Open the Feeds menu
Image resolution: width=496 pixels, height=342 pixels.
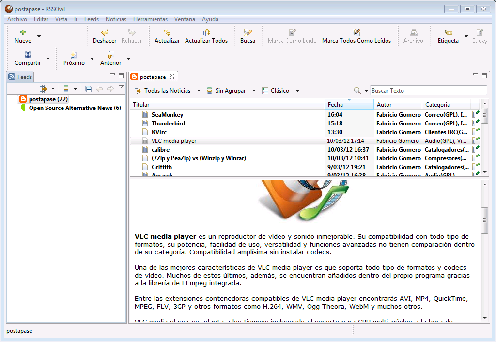click(92, 19)
